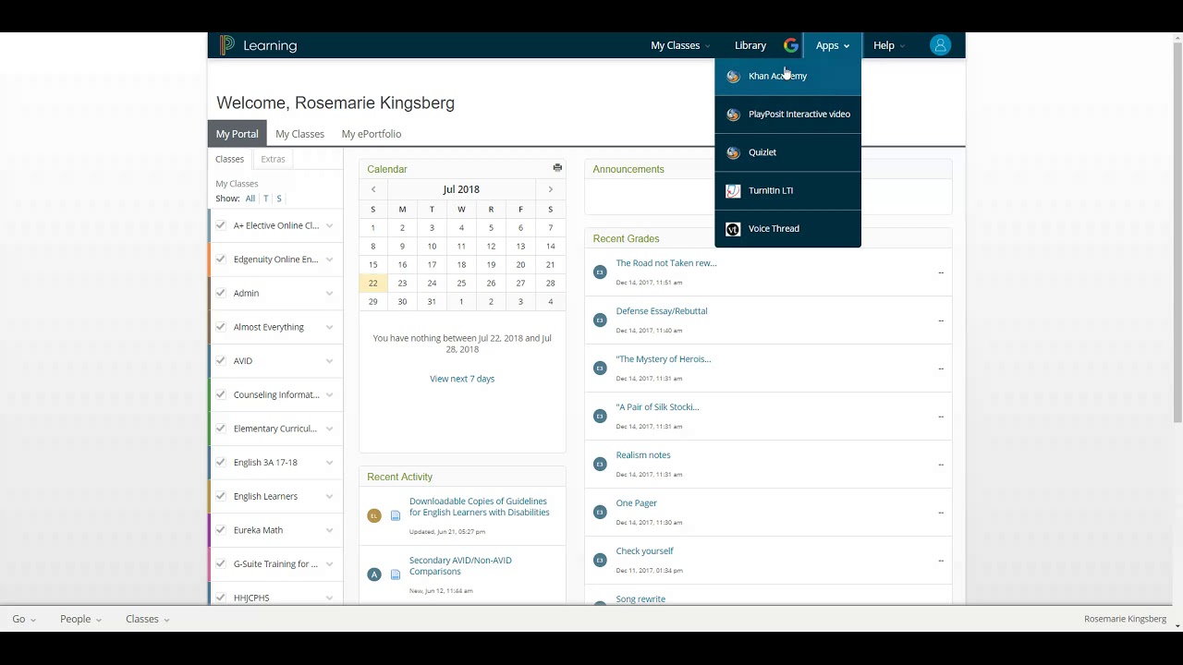1183x665 pixels.
Task: Click the TurnItIn LTI app icon
Action: click(733, 191)
